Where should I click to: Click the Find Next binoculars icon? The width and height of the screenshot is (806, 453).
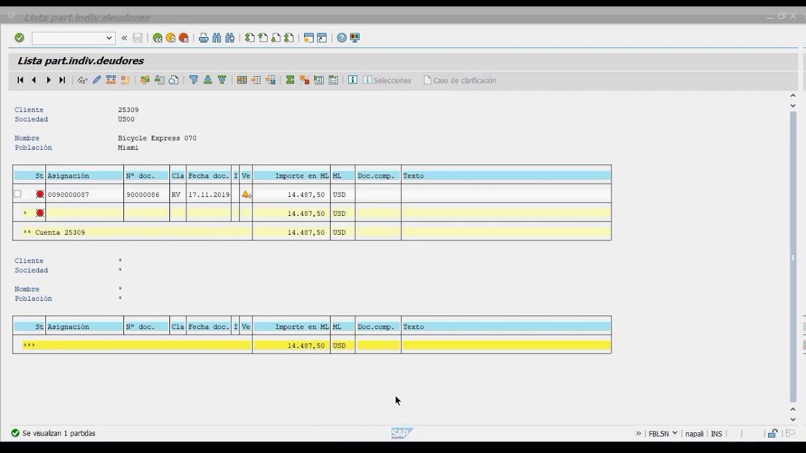coord(230,38)
